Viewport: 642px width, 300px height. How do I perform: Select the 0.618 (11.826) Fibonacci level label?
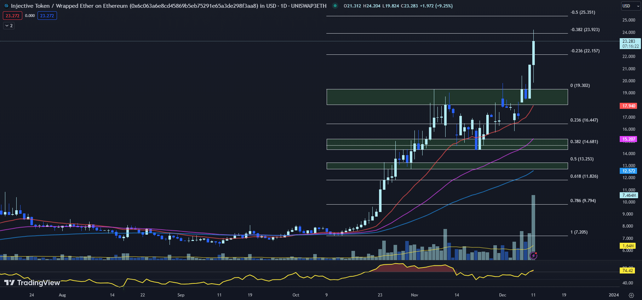click(x=584, y=176)
